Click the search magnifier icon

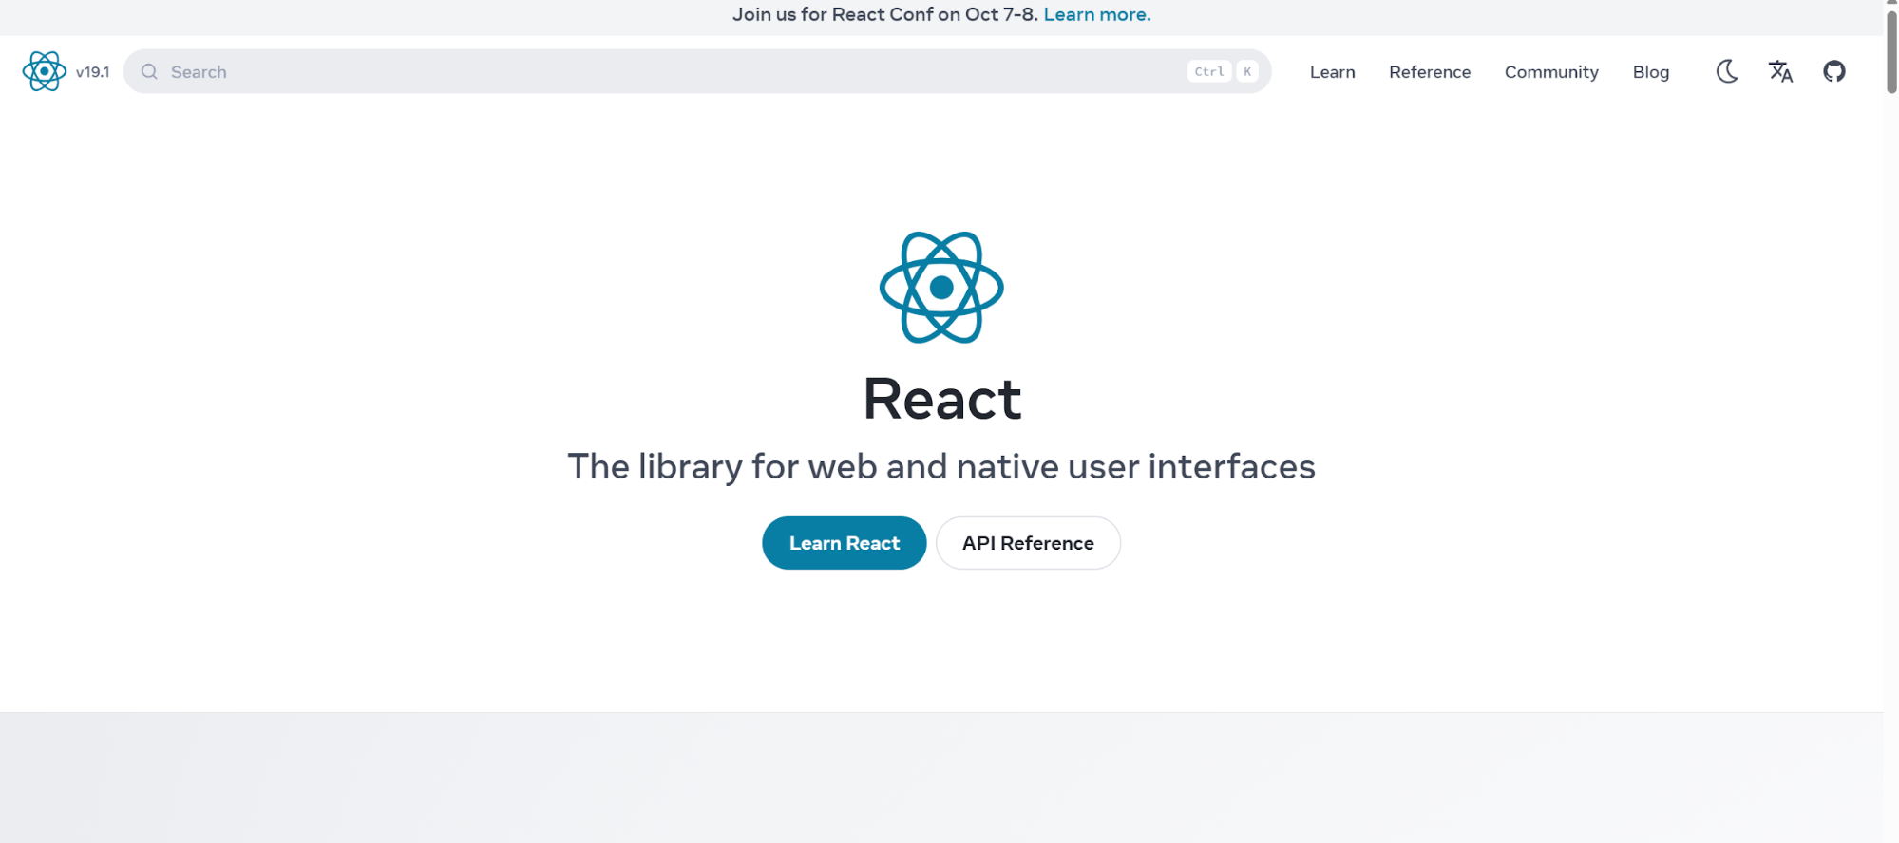click(x=149, y=71)
